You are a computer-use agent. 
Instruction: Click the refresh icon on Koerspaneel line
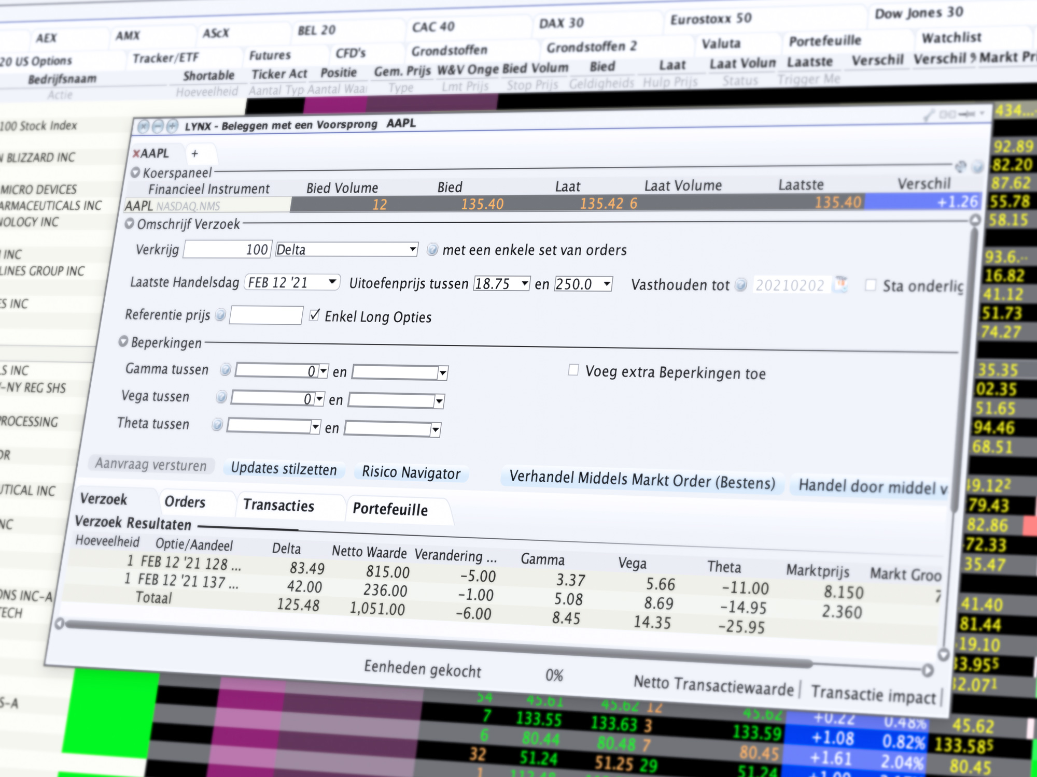coord(960,166)
